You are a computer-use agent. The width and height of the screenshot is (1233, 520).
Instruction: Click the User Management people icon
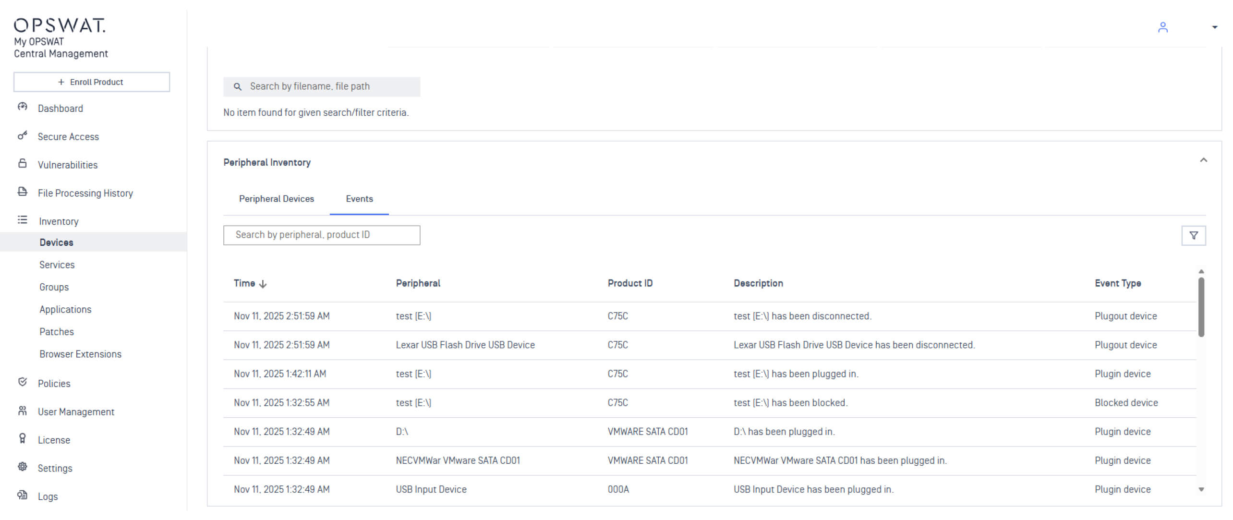pyautogui.click(x=22, y=411)
